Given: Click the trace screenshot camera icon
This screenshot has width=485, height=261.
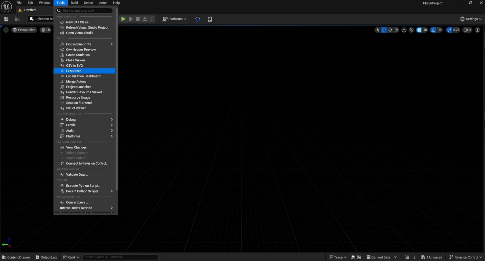Looking at the screenshot, I should (x=359, y=257).
